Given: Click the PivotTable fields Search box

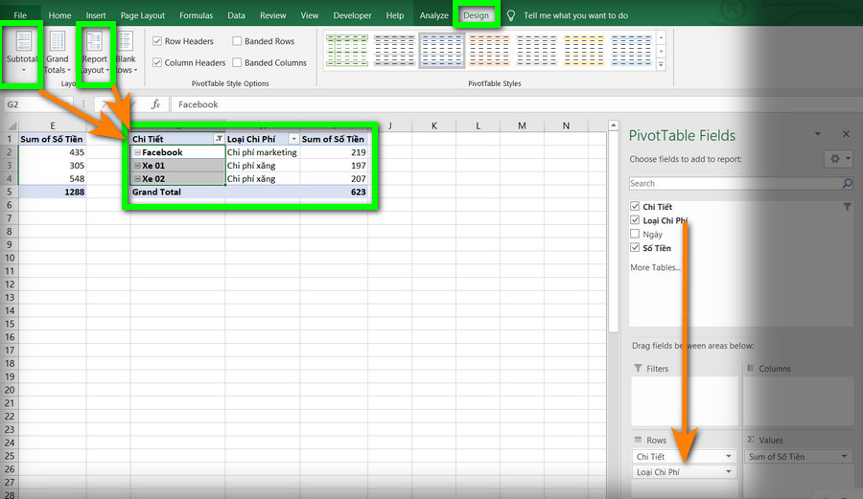Looking at the screenshot, I should point(735,183).
